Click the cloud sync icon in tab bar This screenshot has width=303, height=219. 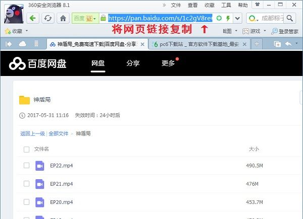tap(22, 44)
